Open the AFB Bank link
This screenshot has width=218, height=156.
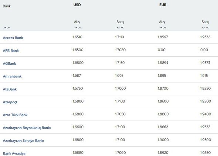(11, 51)
